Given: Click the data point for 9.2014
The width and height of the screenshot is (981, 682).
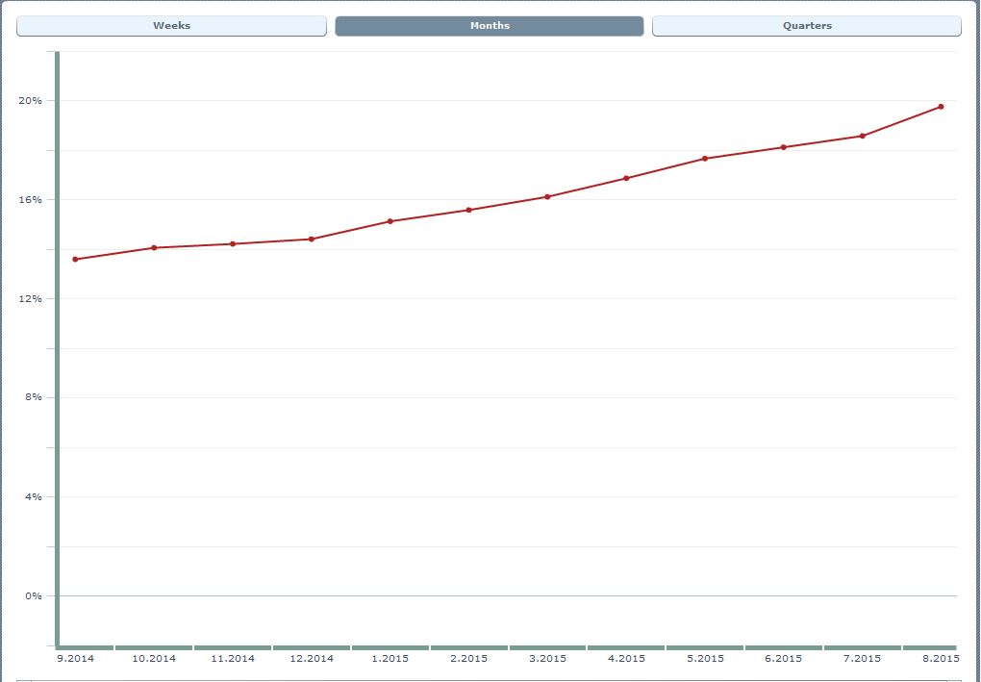Looking at the screenshot, I should click(x=75, y=260).
